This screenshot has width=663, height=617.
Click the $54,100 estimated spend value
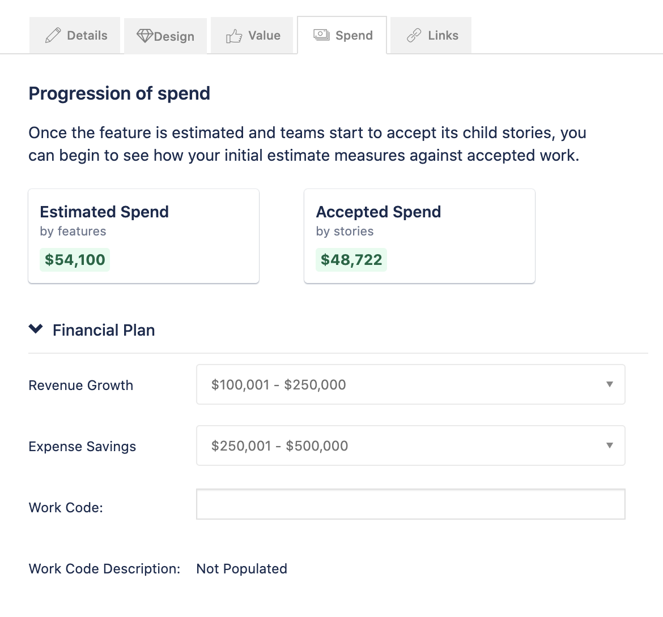point(75,260)
